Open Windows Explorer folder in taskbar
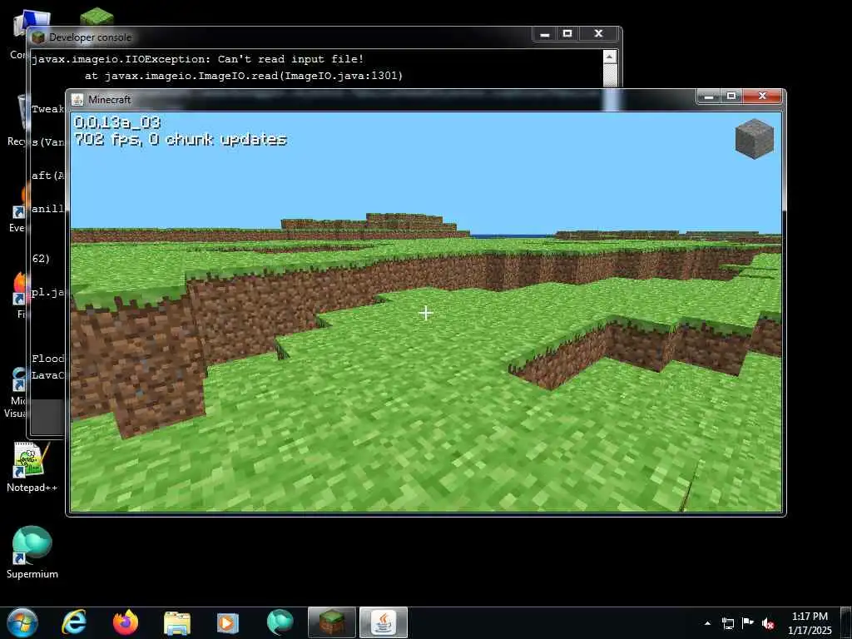The image size is (852, 639). [177, 622]
